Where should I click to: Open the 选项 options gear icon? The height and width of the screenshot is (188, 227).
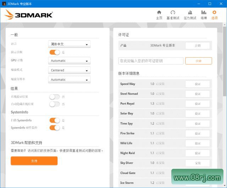[x=214, y=12]
